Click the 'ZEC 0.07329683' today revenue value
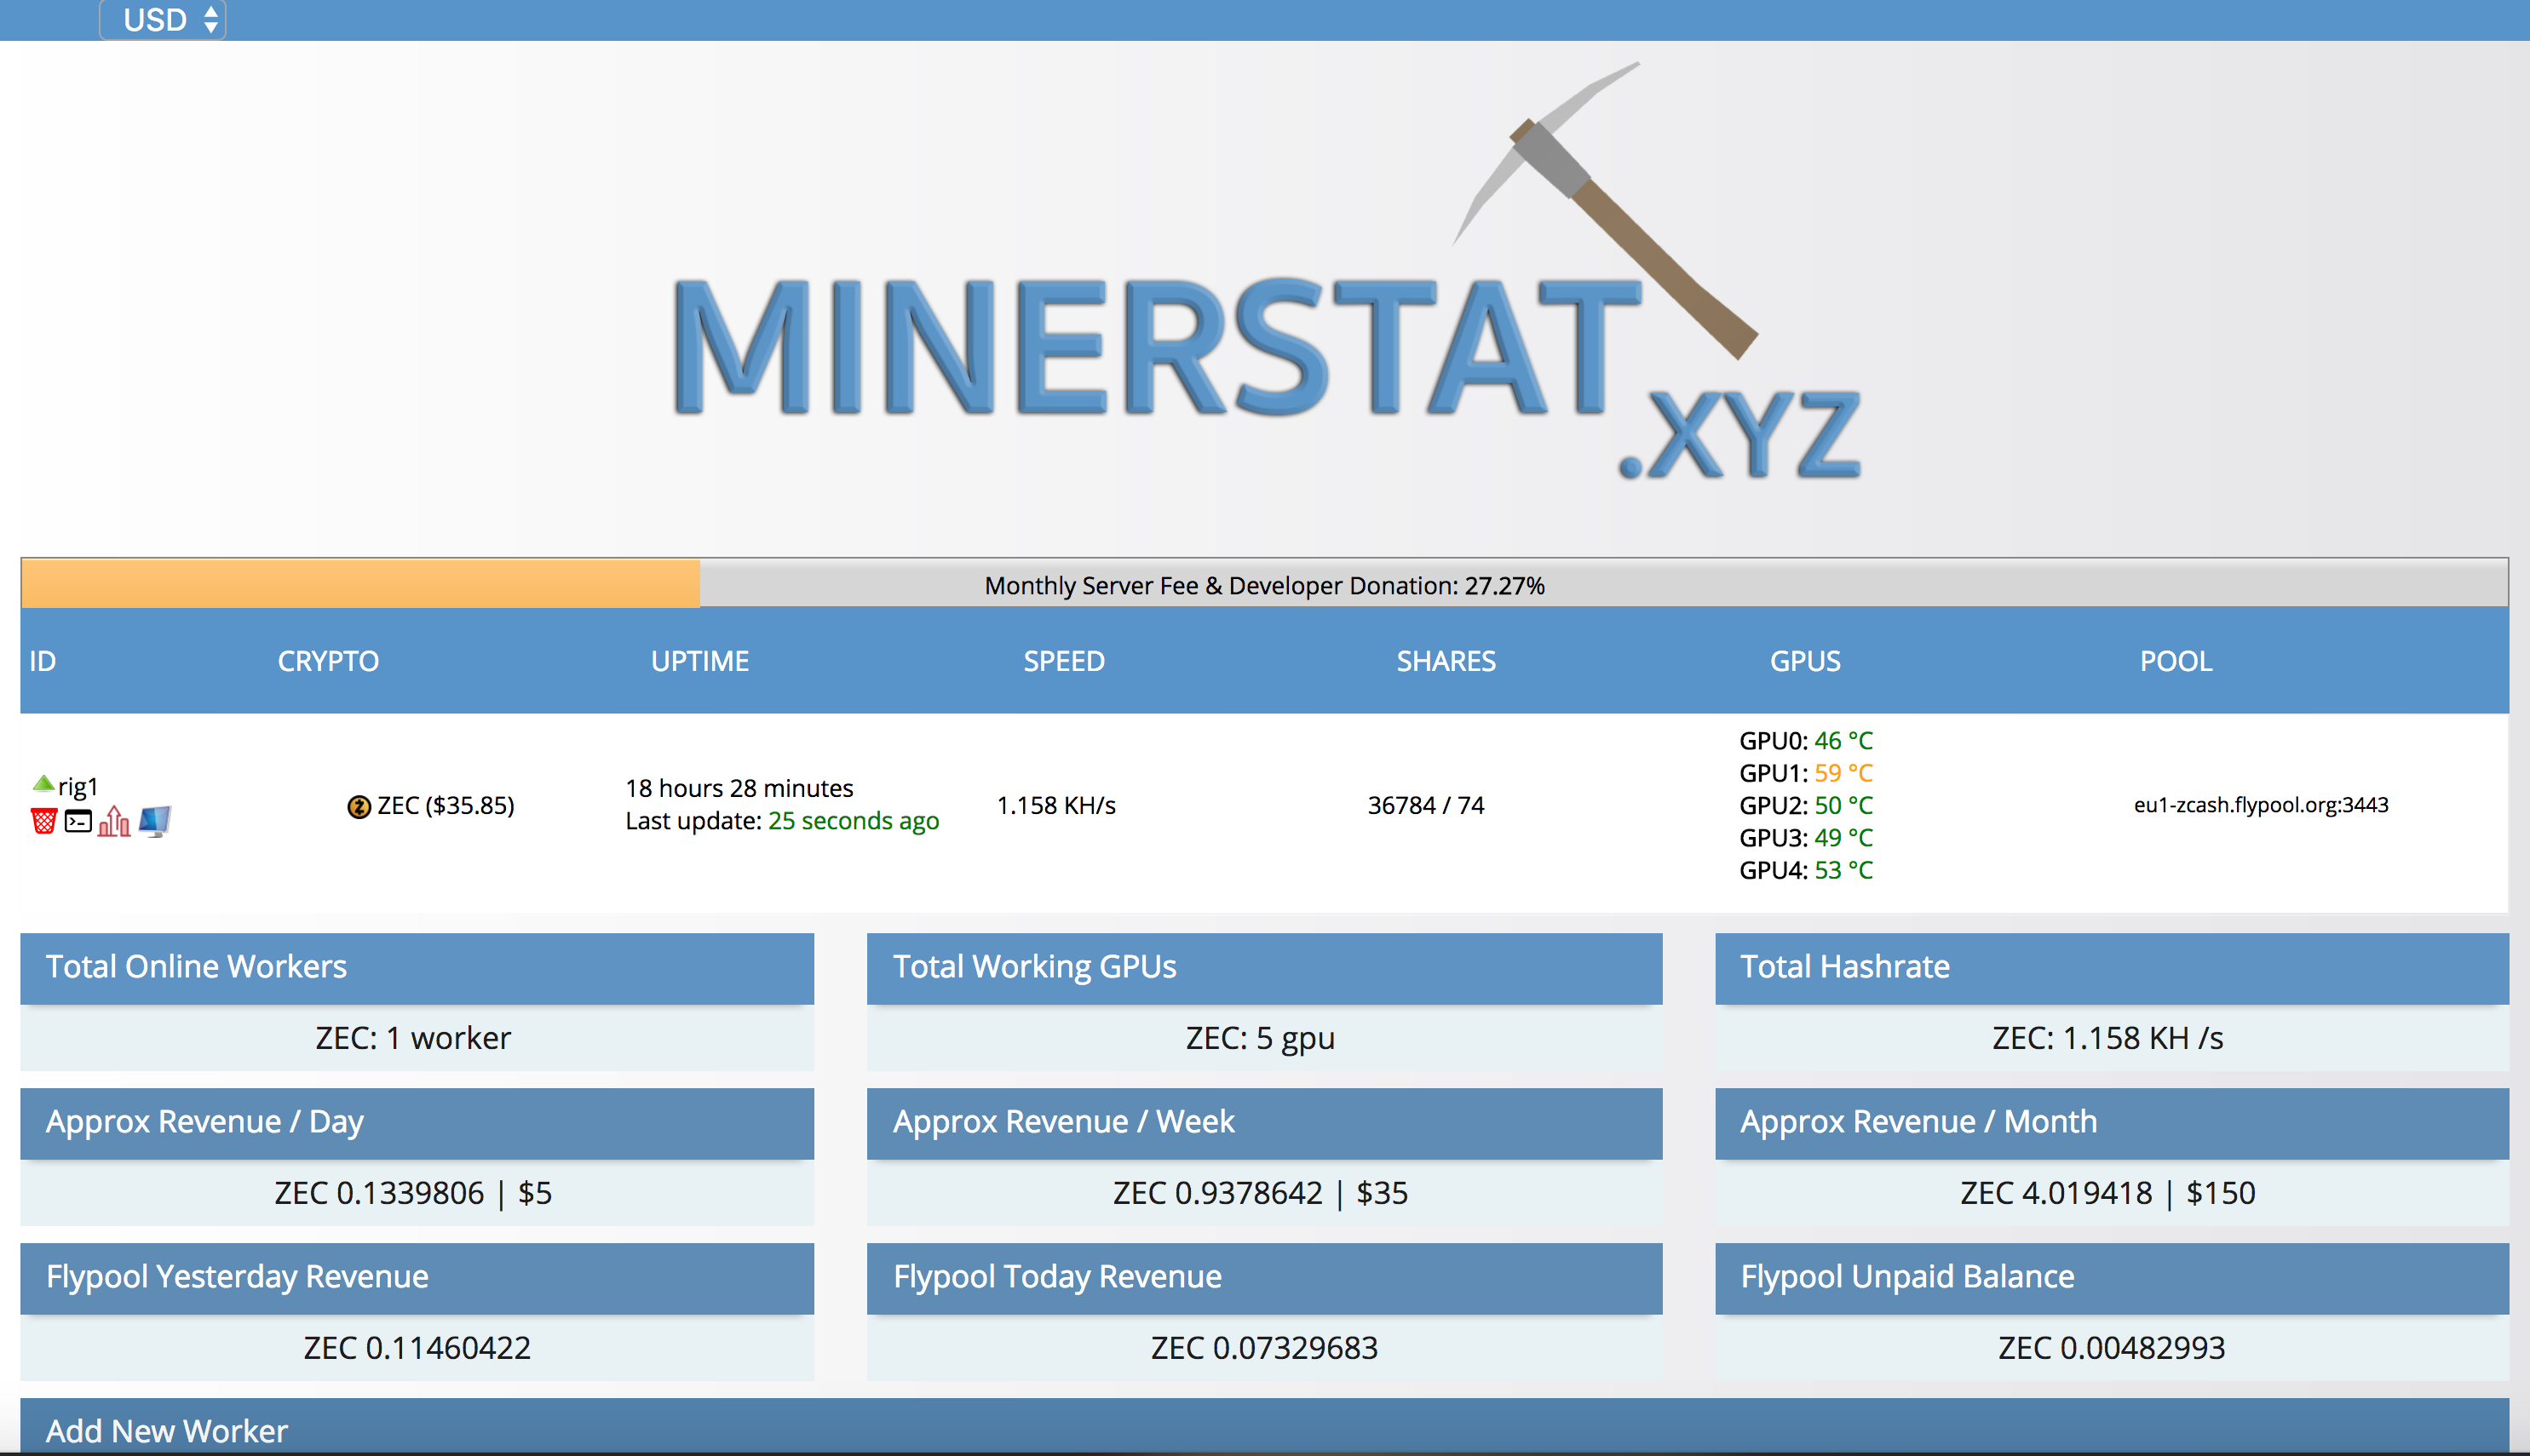The image size is (2530, 1456). (x=1264, y=1348)
